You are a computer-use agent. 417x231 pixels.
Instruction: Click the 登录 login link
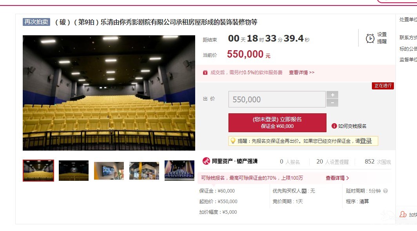[x=366, y=141]
